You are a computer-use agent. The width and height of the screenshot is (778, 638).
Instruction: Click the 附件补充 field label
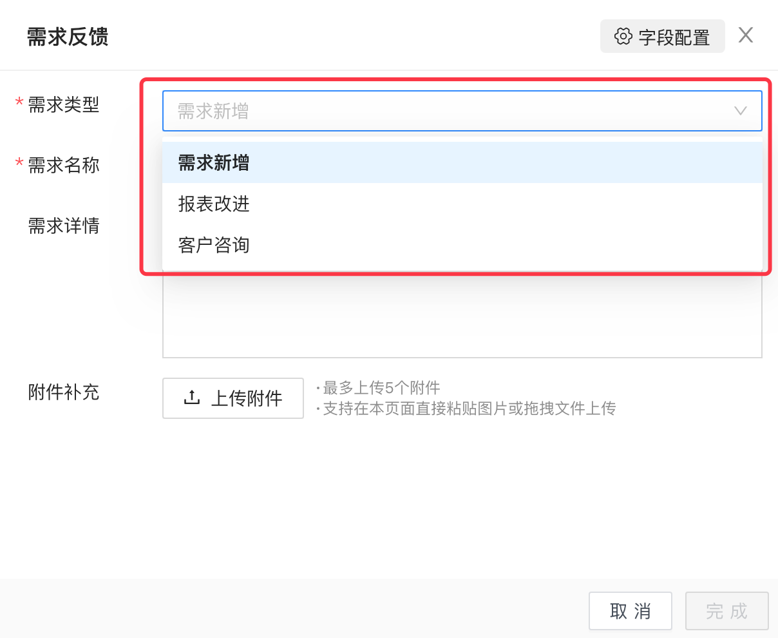coord(64,392)
